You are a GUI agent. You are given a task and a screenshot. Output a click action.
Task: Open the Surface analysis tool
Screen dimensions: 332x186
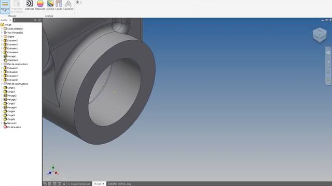tap(50, 5)
